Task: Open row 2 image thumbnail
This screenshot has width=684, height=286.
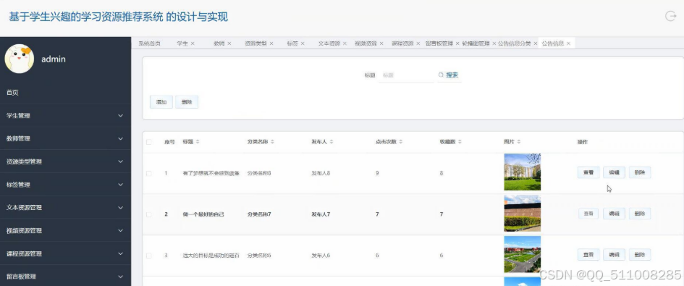Action: 522,213
